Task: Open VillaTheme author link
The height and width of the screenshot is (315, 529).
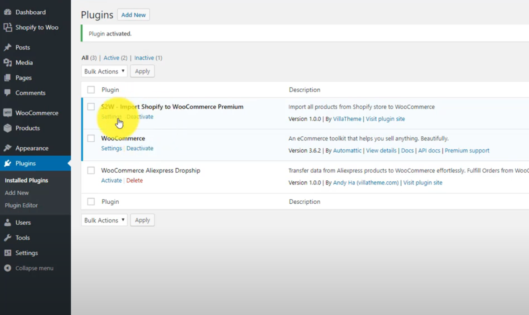Action: click(x=347, y=119)
